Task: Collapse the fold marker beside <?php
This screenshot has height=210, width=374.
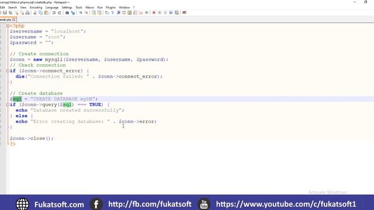Action: 8,26
